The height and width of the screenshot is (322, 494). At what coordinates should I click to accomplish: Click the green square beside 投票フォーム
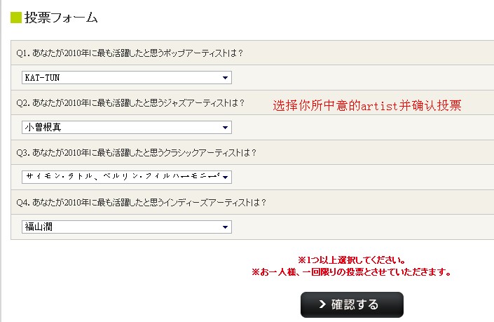coord(16,18)
